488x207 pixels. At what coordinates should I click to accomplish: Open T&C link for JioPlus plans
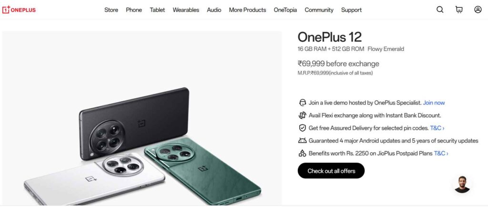441,153
